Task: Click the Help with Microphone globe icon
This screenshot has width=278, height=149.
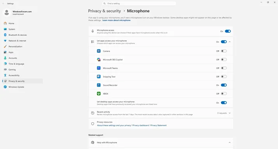Action: click(93, 142)
